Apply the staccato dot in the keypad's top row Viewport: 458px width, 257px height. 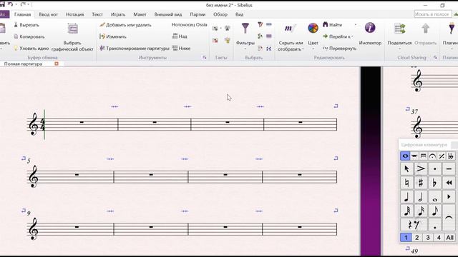(434, 168)
